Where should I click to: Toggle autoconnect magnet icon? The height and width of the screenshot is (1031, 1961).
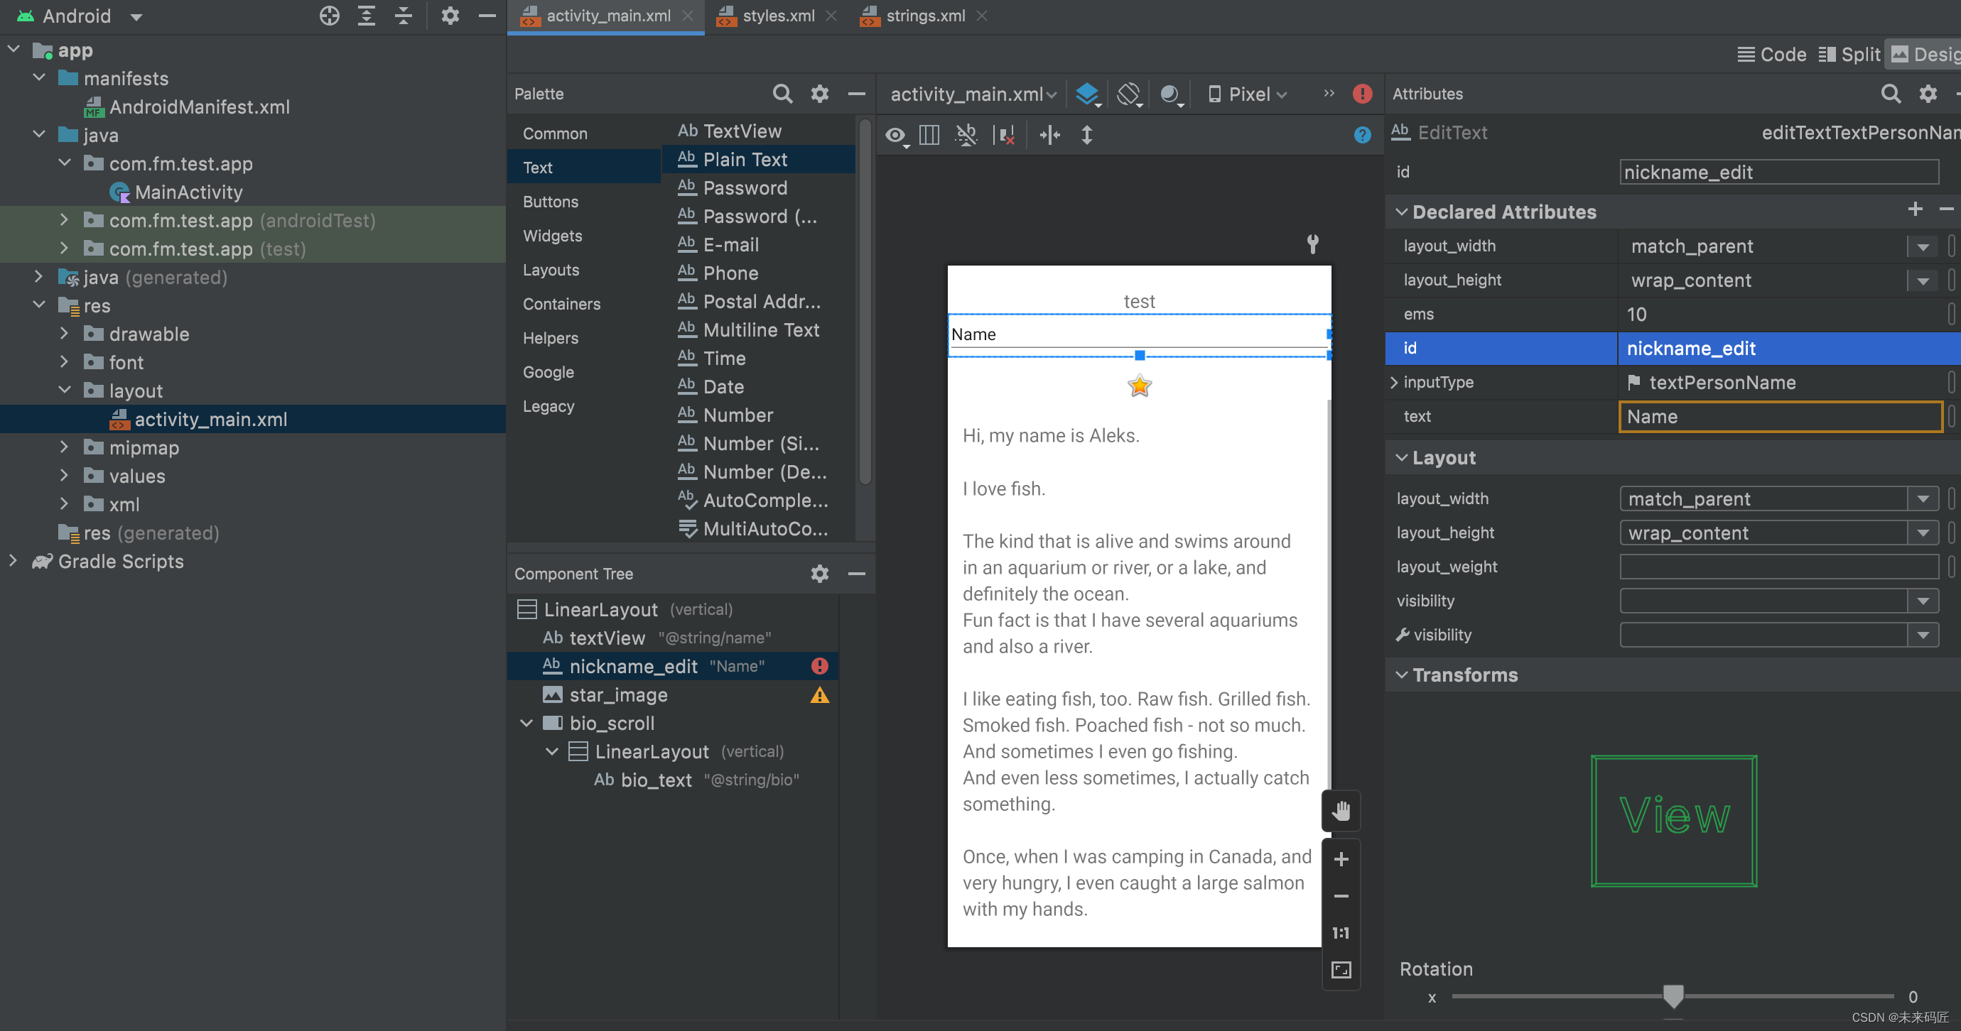pos(966,136)
